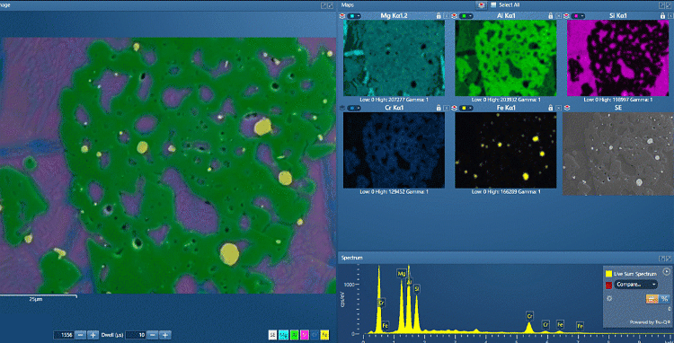Click the Si peak label in spectrum
Screen dimensions: 674x343
click(x=417, y=289)
